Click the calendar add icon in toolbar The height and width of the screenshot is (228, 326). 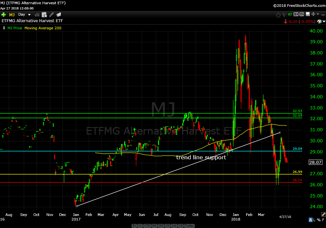[44, 15]
